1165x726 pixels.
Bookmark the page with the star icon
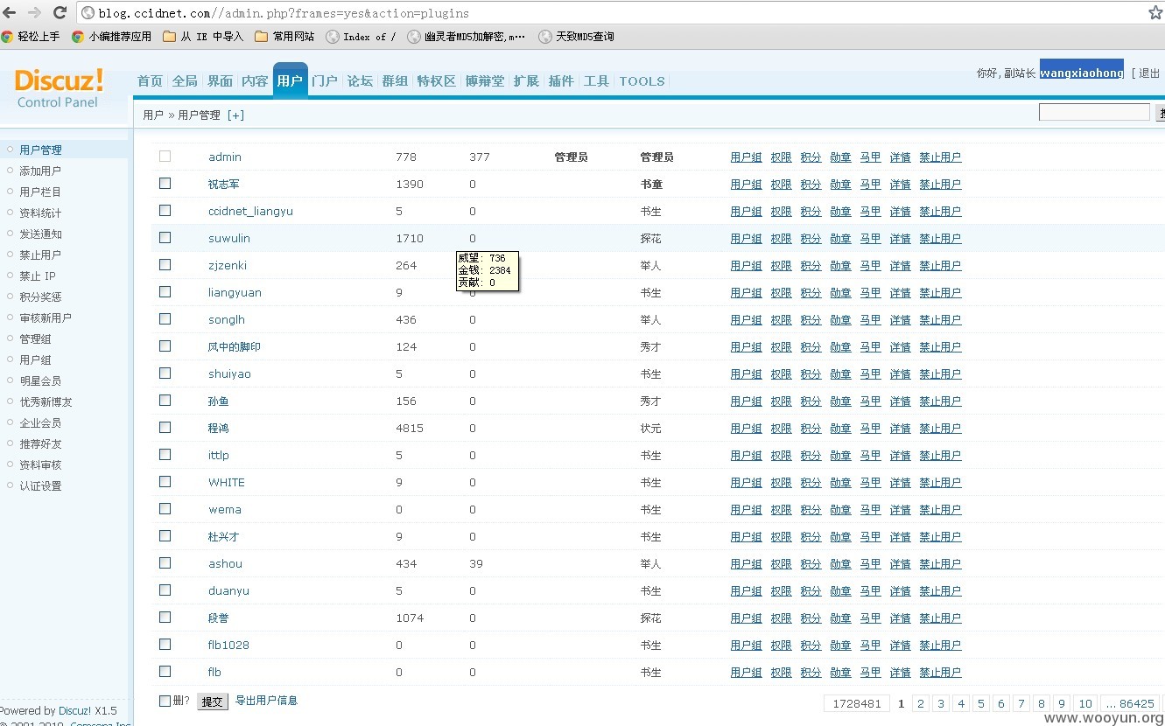point(1155,12)
